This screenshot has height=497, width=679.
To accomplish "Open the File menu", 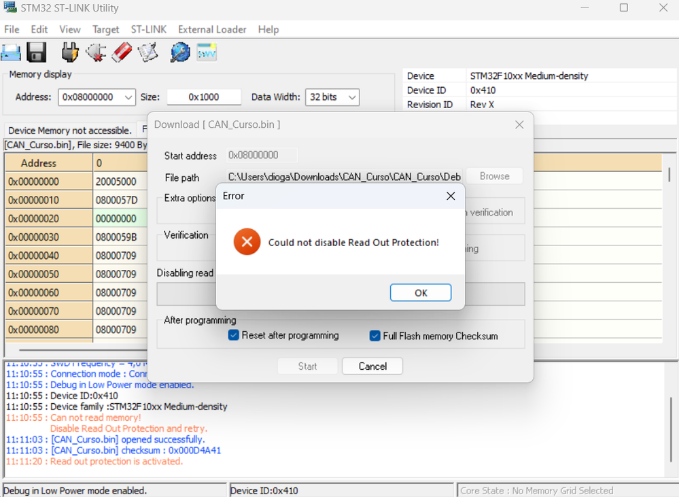I will (x=12, y=29).
